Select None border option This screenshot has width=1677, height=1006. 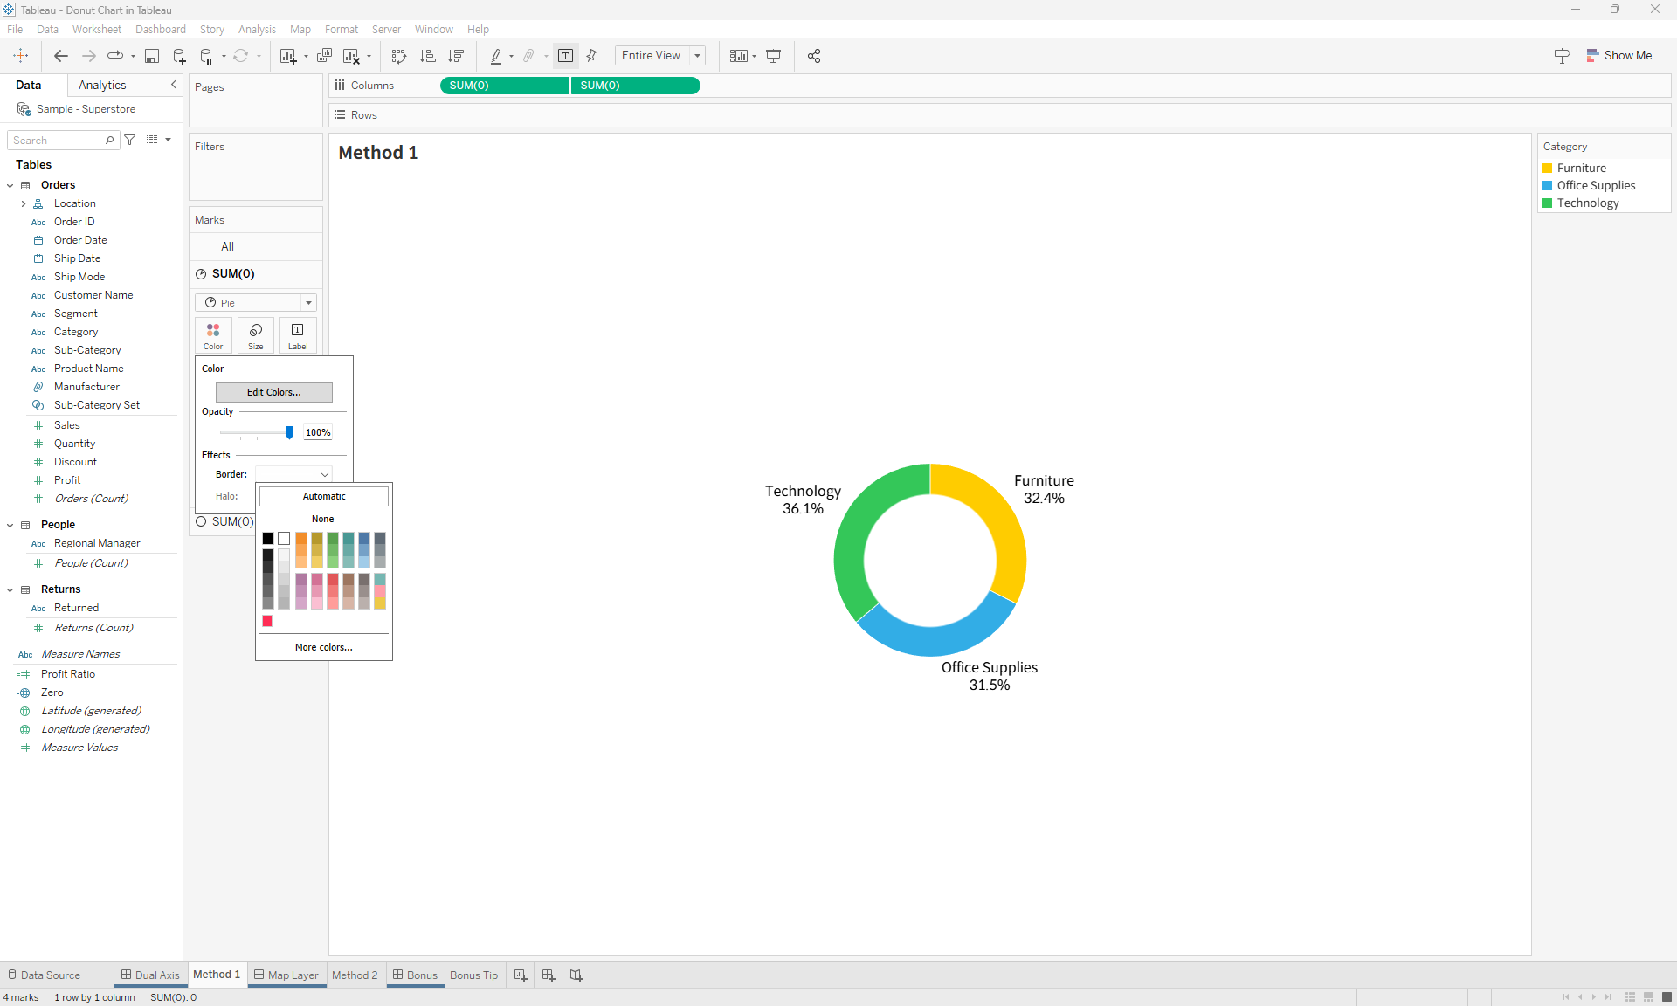pyautogui.click(x=322, y=519)
